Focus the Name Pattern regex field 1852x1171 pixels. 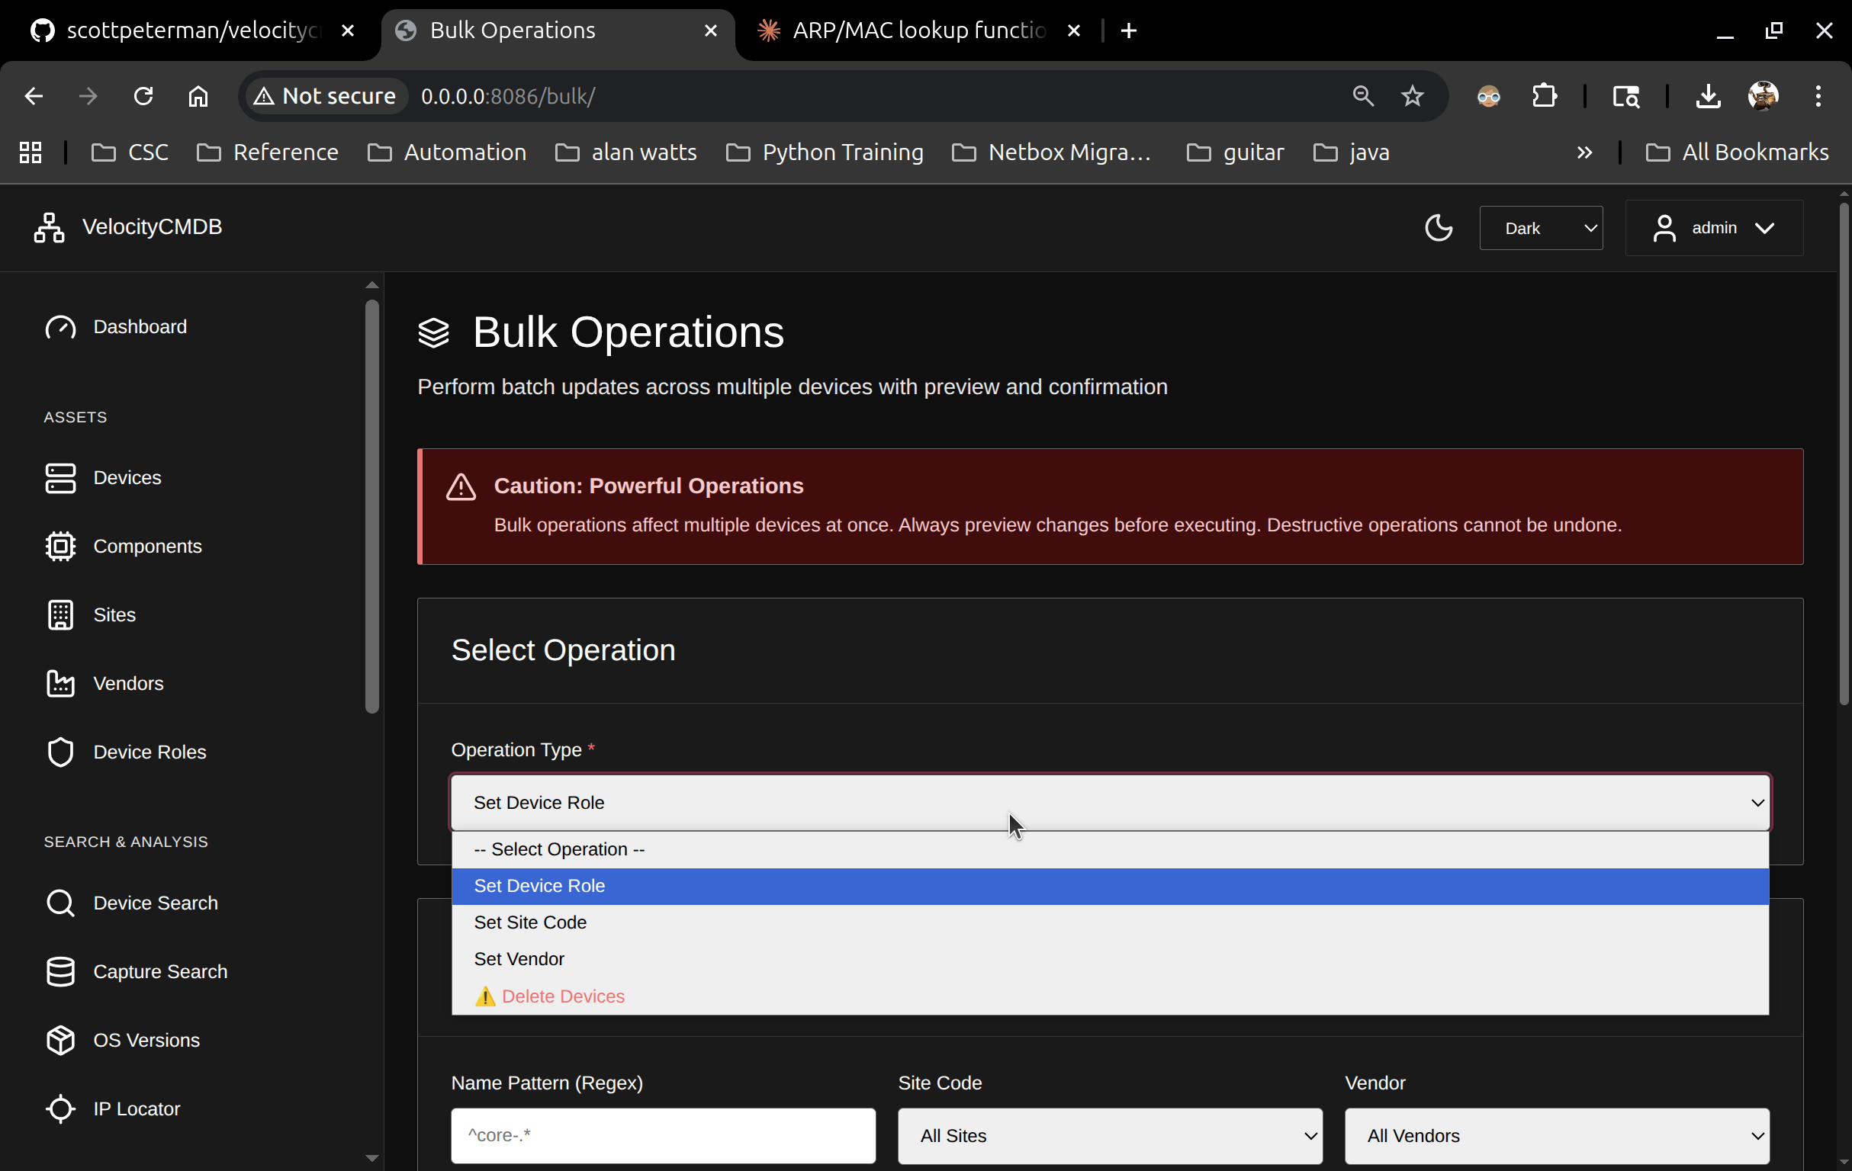pyautogui.click(x=662, y=1135)
